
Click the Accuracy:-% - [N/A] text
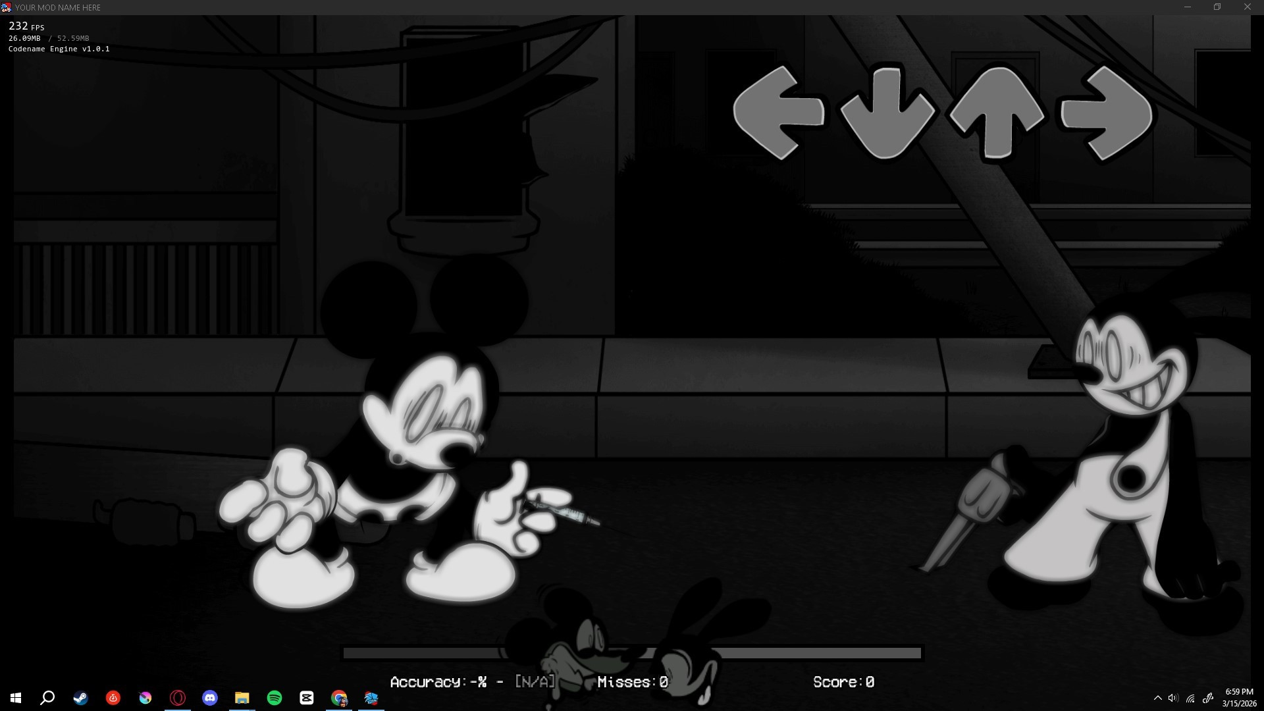(x=473, y=682)
